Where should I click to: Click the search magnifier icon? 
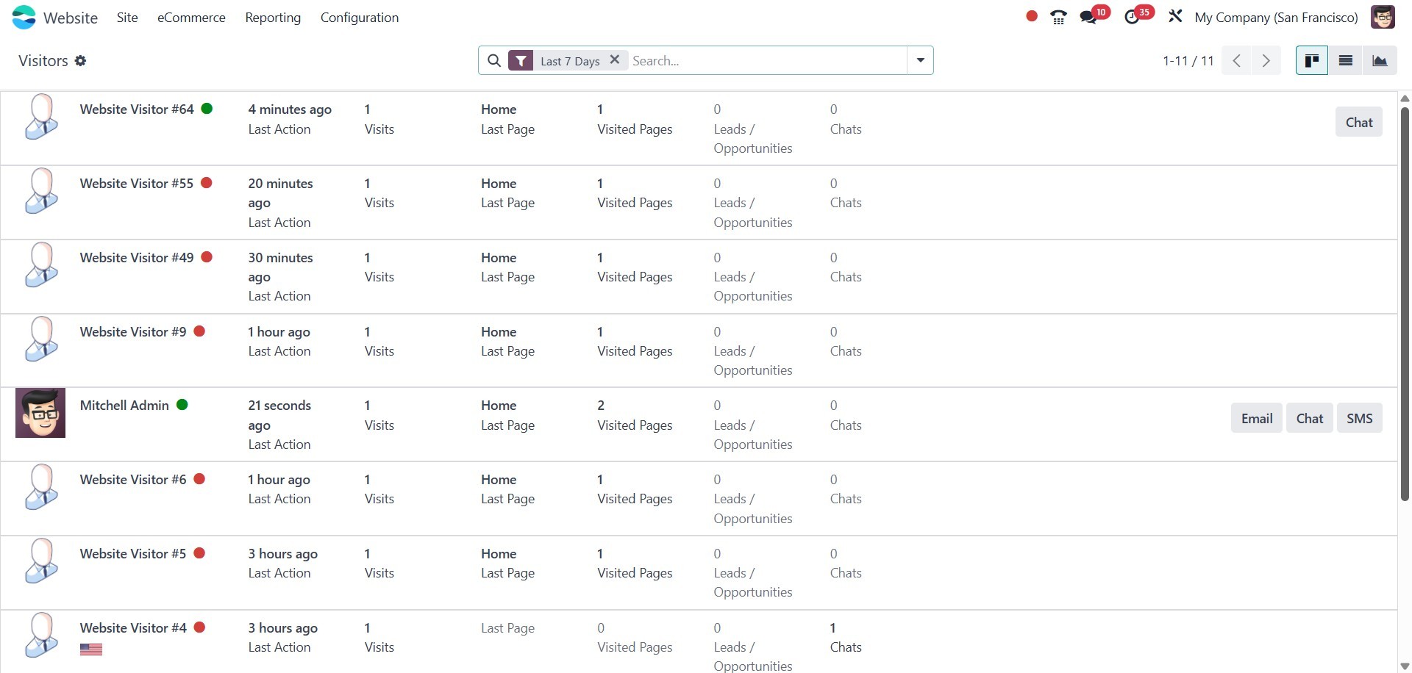pyautogui.click(x=494, y=61)
